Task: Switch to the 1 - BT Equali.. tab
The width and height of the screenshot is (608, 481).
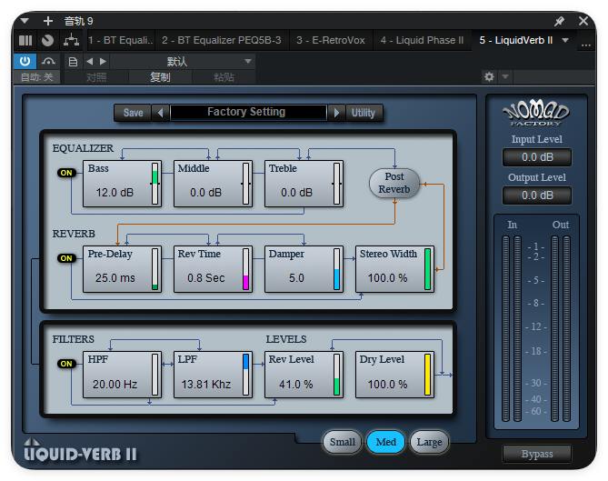Action: click(121, 40)
